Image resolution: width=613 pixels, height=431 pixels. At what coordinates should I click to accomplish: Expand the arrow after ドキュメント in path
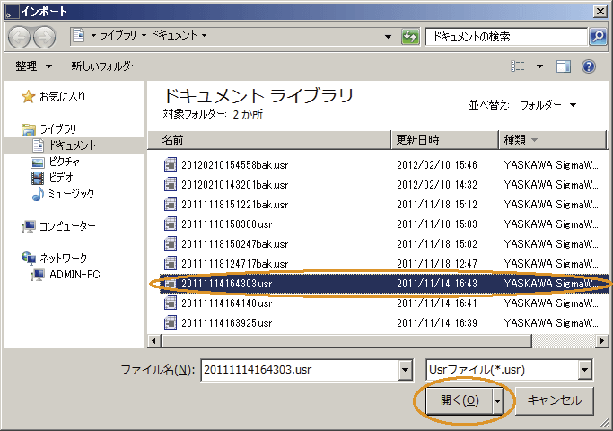(204, 36)
